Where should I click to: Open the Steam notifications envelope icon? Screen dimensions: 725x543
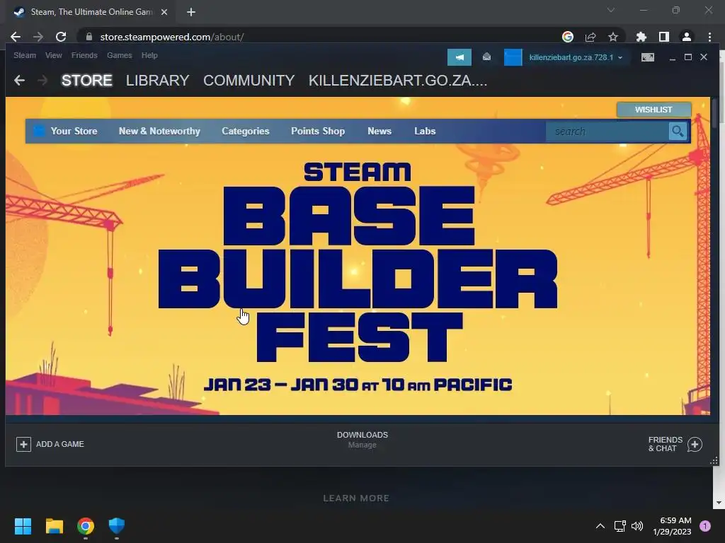(486, 57)
